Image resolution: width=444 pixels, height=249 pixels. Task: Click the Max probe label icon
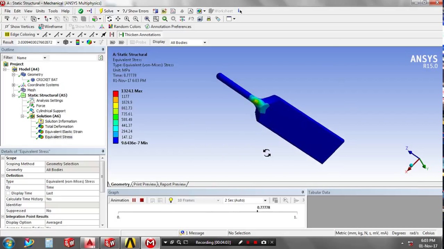[112, 42]
